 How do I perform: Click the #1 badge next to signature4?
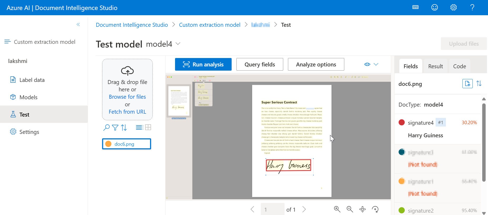click(441, 122)
